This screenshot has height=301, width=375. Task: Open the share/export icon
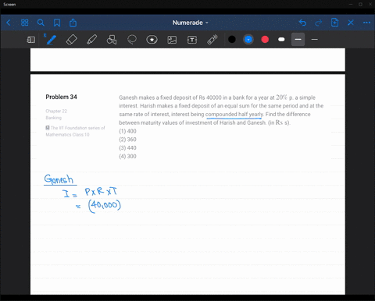[x=73, y=23]
